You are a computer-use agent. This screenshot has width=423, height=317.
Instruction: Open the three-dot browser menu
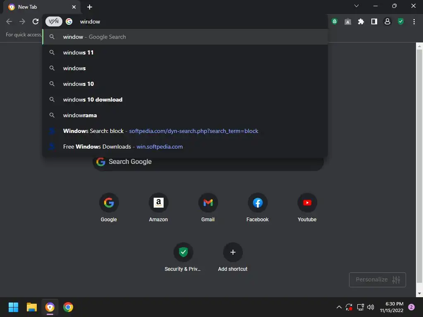(414, 21)
